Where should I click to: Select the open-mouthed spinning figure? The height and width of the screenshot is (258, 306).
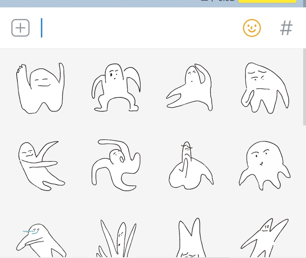pyautogui.click(x=116, y=165)
